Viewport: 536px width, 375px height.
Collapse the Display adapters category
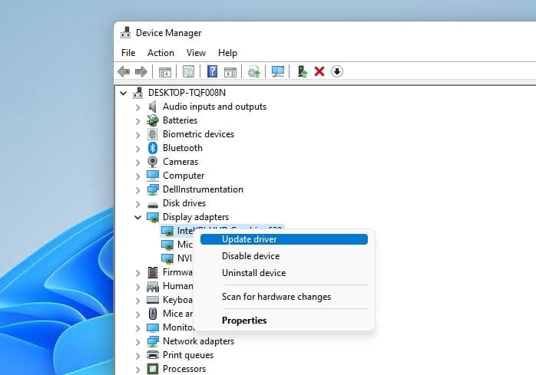[x=138, y=218]
